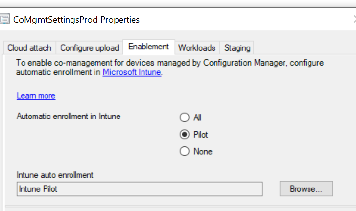Choose the Pilot radio button circle
356x211 pixels.
[184, 135]
